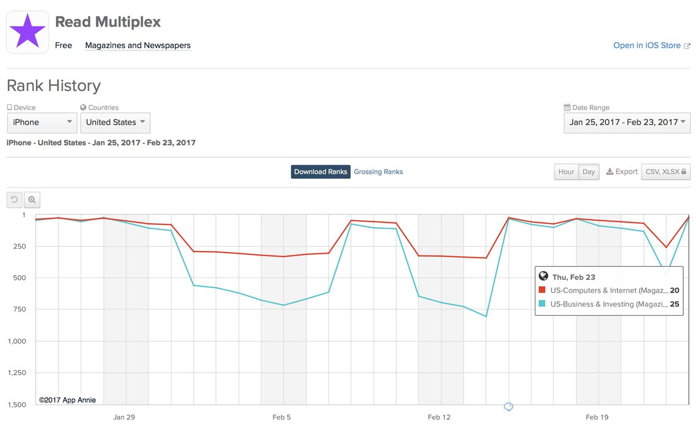Image resolution: width=696 pixels, height=430 pixels.
Task: Click the globe icon in the Feb 23 tooltip
Action: (543, 276)
